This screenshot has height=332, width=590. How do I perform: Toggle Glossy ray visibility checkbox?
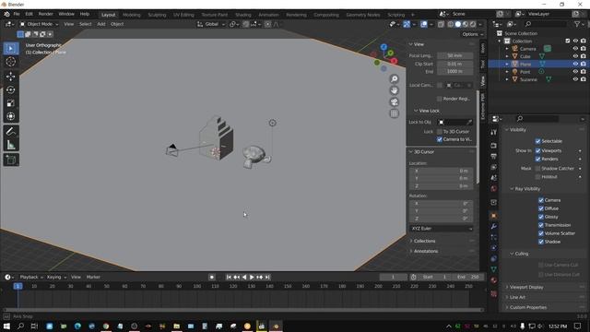click(x=541, y=217)
